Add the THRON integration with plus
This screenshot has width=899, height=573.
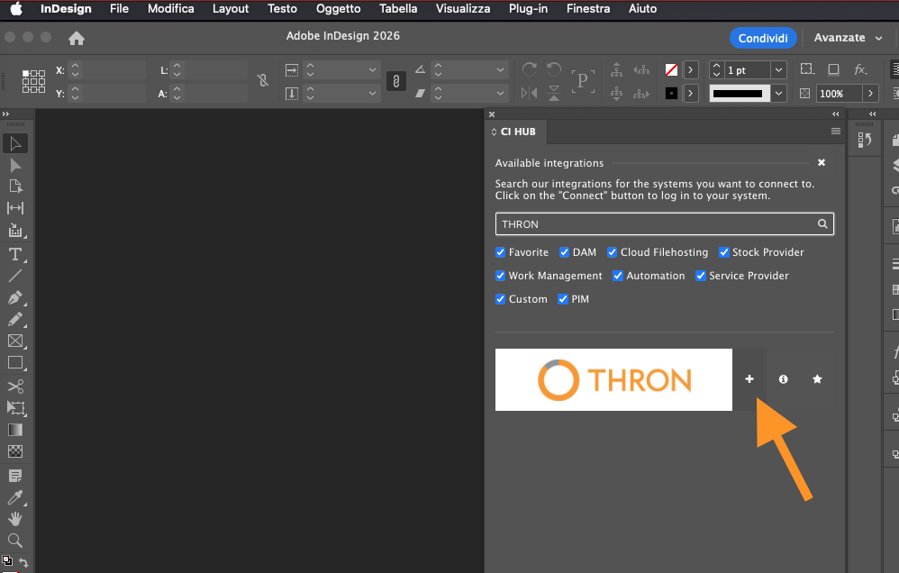tap(749, 379)
